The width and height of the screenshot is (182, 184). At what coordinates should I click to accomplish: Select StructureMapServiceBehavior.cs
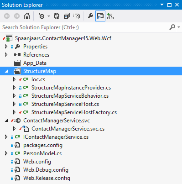[x=70, y=96]
